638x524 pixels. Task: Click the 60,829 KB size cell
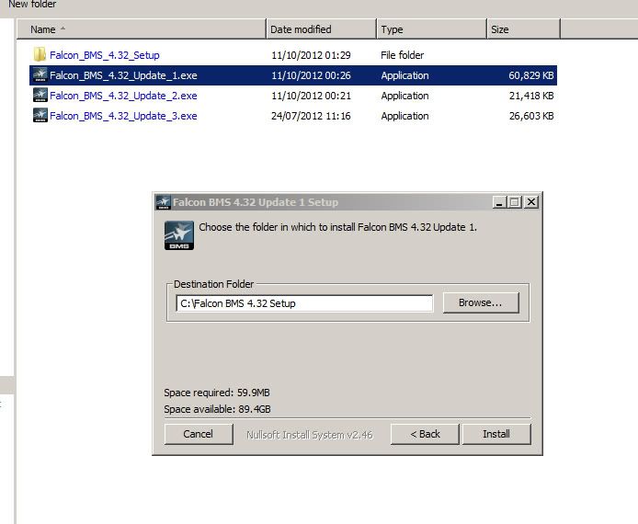(x=531, y=75)
